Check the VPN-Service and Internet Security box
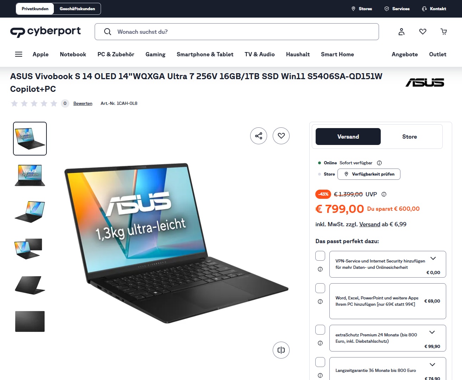This screenshot has width=462, height=380. [x=320, y=256]
